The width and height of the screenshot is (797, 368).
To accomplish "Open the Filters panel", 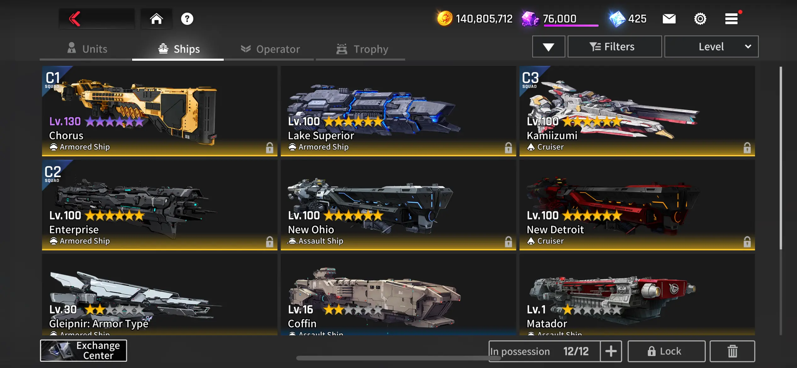I will 614,47.
